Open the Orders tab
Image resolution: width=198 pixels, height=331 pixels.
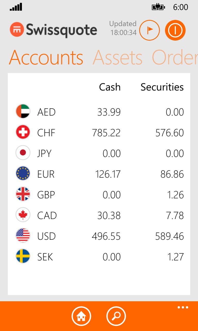tap(175, 57)
